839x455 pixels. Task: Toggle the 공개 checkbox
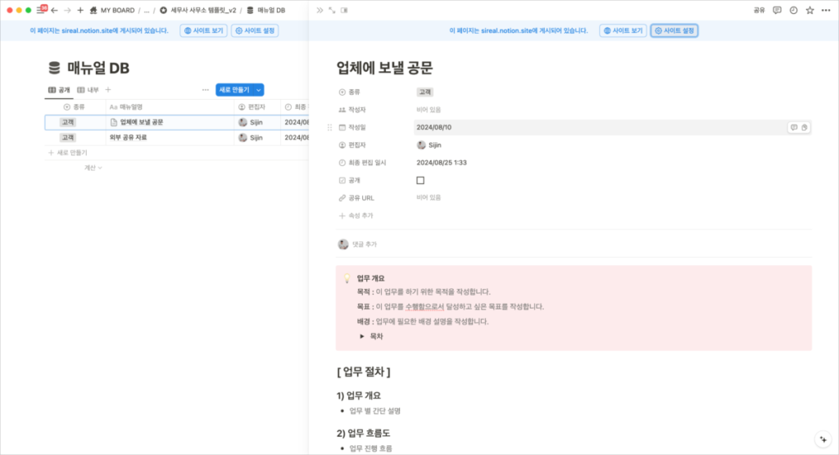pyautogui.click(x=420, y=180)
